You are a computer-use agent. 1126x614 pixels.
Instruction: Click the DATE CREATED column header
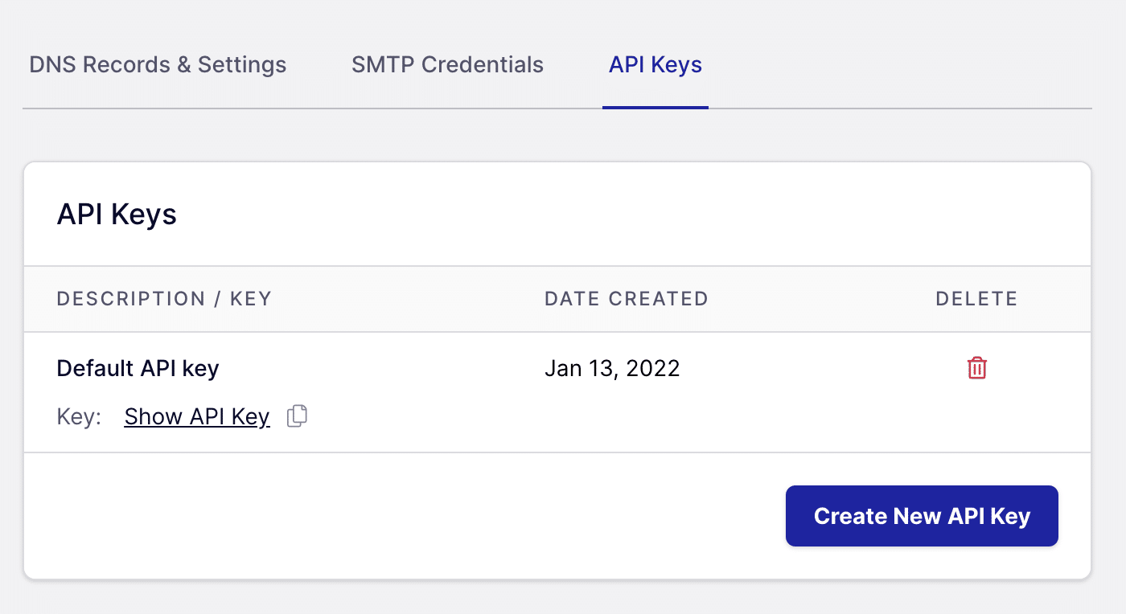point(627,298)
